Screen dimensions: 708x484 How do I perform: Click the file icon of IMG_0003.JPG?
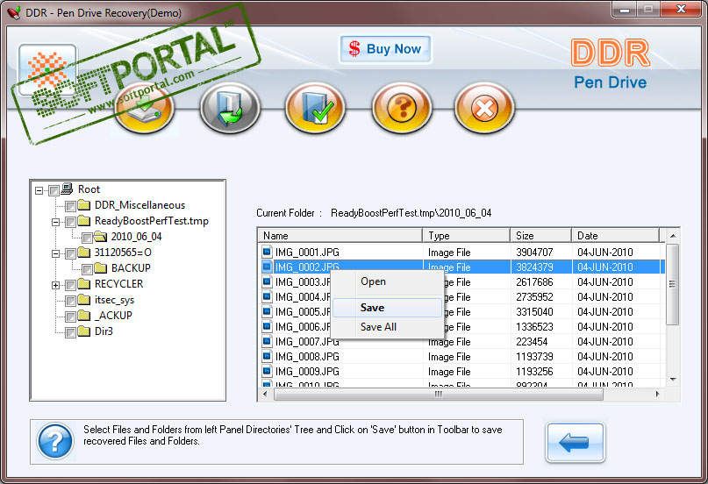pos(268,281)
